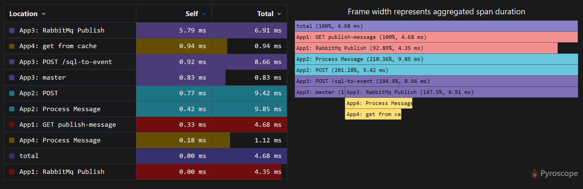Click the 9.42 ms total value in table

click(x=268, y=93)
